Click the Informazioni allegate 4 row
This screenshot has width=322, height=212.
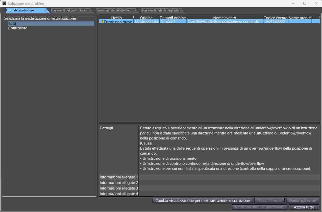(209, 194)
